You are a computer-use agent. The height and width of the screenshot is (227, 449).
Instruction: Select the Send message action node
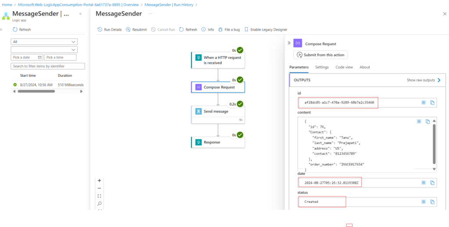(218, 115)
